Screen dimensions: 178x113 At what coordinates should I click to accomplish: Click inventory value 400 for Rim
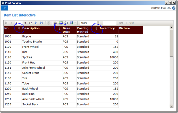click(109, 52)
